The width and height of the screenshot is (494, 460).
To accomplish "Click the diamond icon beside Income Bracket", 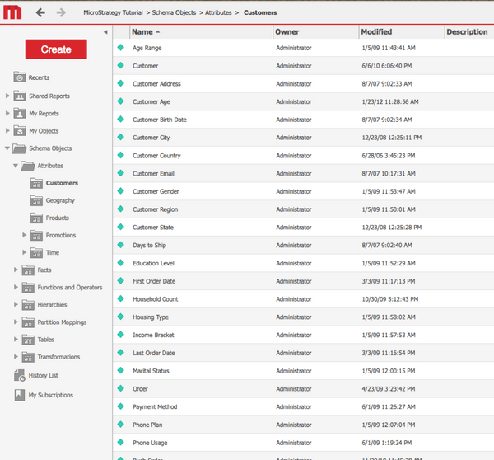I will pyautogui.click(x=121, y=335).
